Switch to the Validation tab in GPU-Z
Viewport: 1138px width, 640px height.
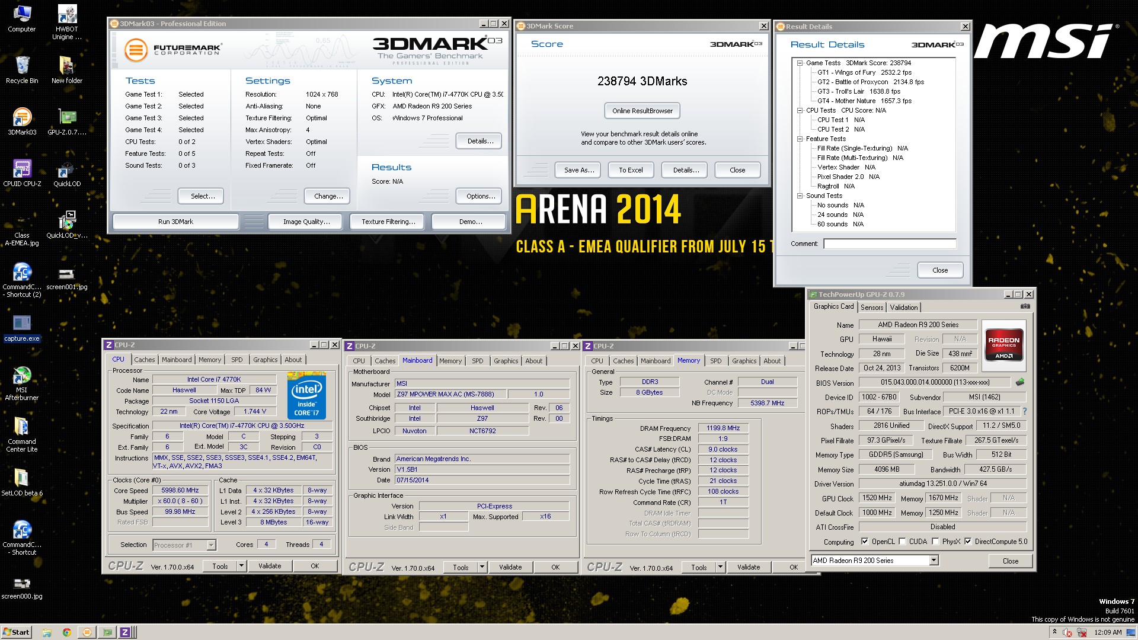pos(903,308)
